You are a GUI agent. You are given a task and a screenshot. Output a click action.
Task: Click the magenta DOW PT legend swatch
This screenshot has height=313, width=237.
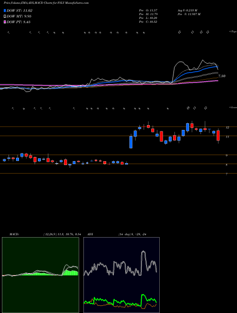pos(5,22)
